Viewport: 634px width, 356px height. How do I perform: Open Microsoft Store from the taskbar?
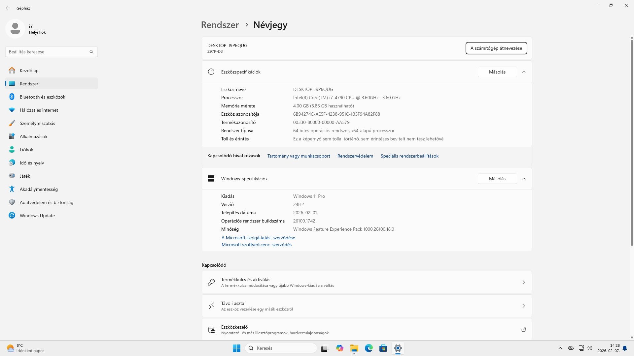[x=383, y=348]
